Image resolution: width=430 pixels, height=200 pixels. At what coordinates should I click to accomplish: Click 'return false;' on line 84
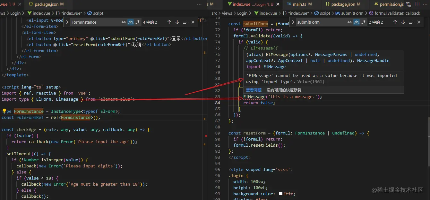(x=259, y=103)
